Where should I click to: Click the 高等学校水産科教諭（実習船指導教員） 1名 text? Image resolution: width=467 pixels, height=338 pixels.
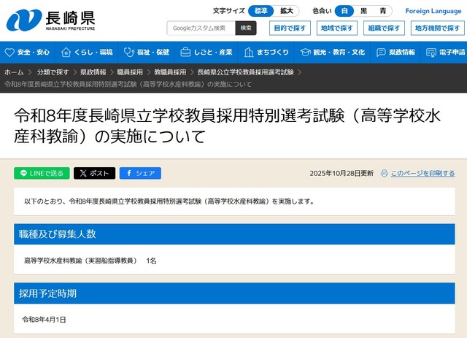90,261
